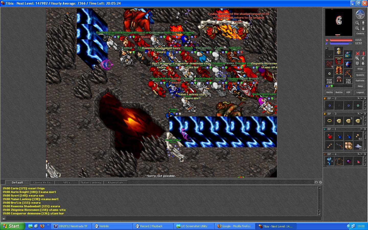
Task: Switch to the Gloria Victis chat tab
Action: point(42,182)
